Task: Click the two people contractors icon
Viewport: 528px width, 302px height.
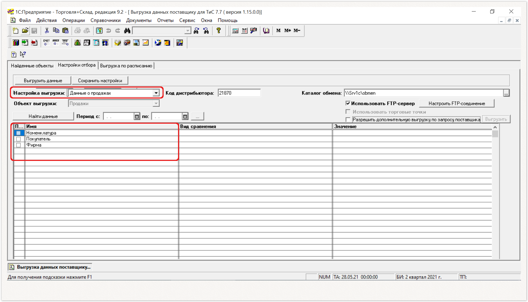Action: click(x=105, y=43)
